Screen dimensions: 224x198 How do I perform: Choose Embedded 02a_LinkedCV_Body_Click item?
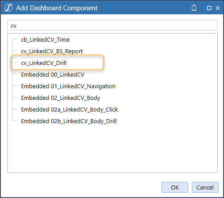click(x=70, y=110)
